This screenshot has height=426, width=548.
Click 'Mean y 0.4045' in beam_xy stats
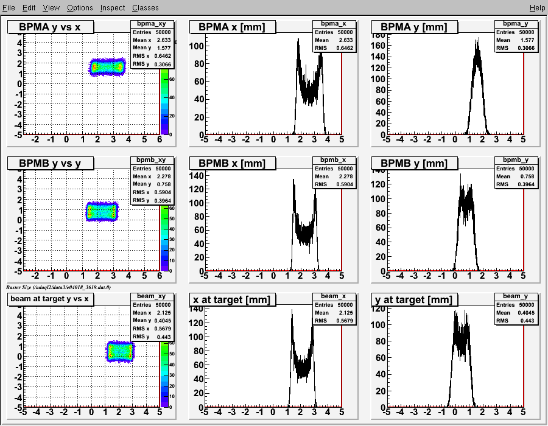152,320
